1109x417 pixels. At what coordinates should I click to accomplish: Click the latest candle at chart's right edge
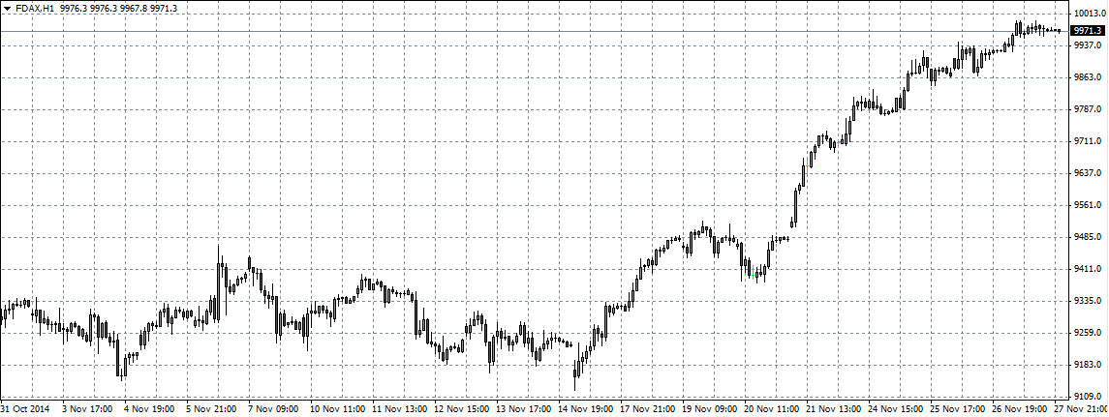click(1059, 31)
